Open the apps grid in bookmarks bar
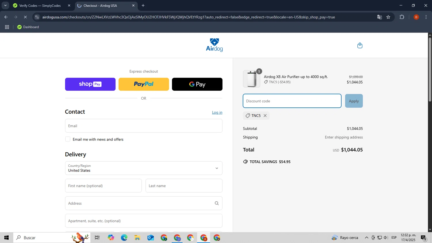The height and width of the screenshot is (243, 432). pos(7,27)
